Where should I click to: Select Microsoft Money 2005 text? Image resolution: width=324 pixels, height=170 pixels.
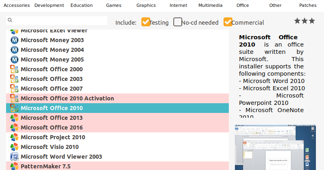tap(52, 59)
